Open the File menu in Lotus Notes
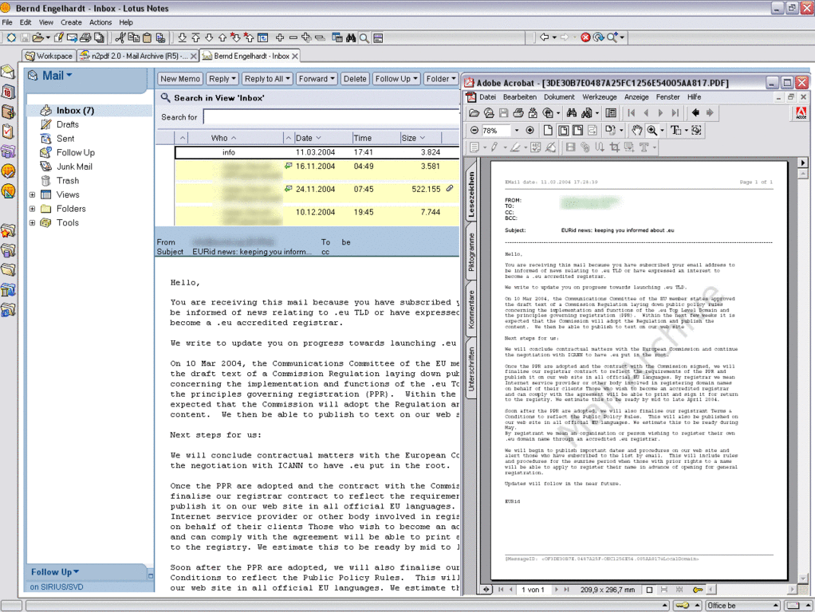This screenshot has width=815, height=612. (x=7, y=22)
